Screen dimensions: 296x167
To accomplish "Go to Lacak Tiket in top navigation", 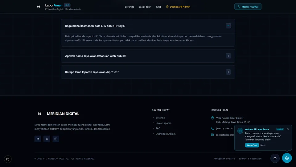I will tap(145, 7).
